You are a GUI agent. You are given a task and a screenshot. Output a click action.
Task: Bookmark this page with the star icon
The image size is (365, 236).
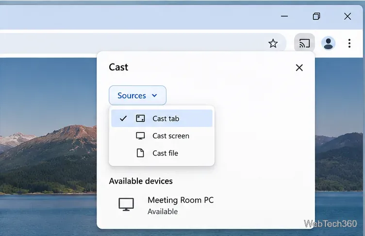273,43
